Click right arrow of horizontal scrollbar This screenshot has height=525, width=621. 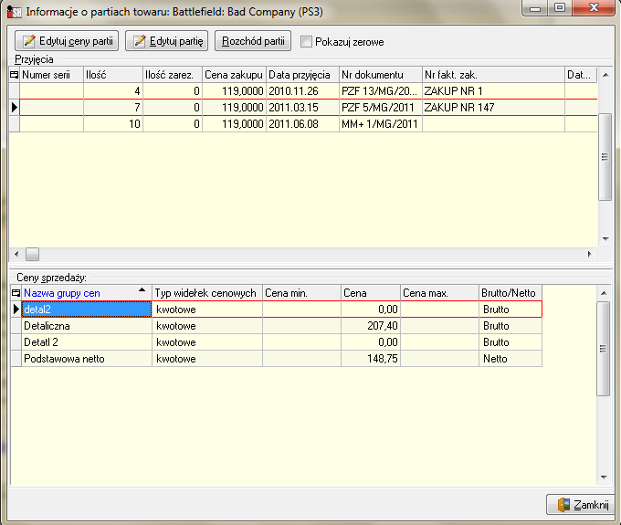tap(590, 254)
